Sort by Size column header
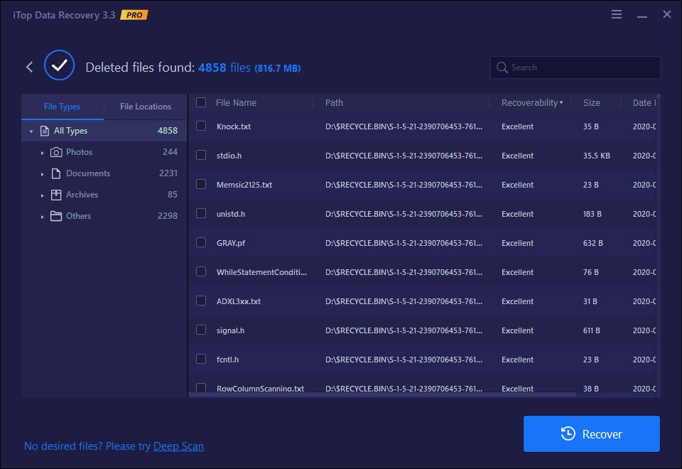This screenshot has height=469, width=682. 592,102
